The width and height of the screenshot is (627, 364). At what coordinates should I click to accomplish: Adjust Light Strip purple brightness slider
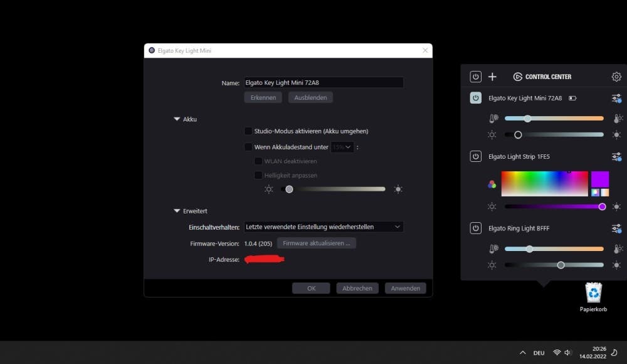pos(555,206)
